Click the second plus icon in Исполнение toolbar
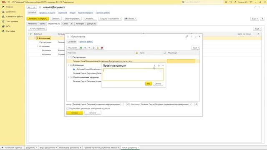Image resolution: width=267 pixels, height=150 pixels. 85,48
